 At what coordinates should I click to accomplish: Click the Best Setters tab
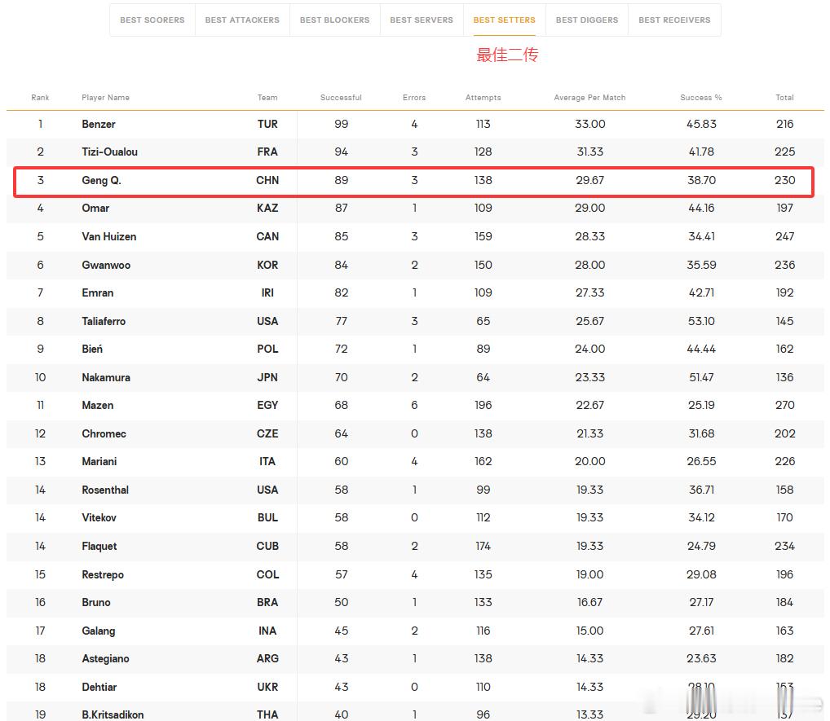505,20
